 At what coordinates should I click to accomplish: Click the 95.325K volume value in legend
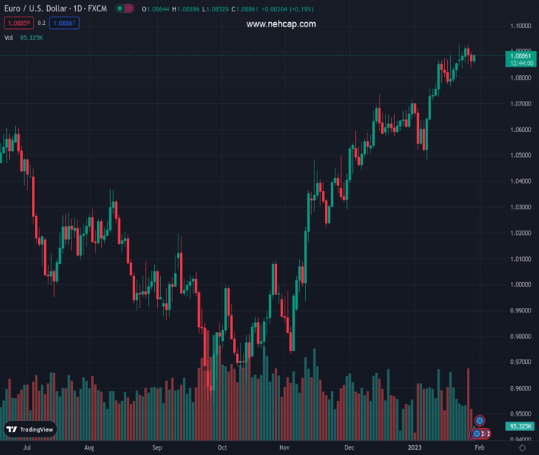(x=31, y=37)
